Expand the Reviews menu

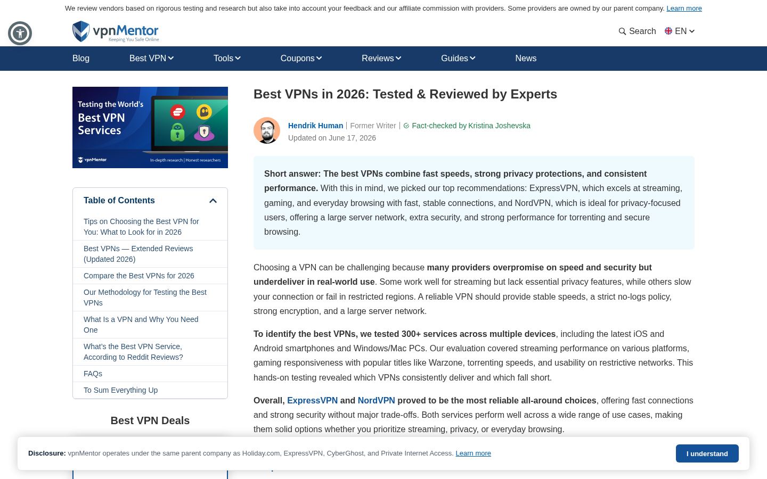pos(381,59)
